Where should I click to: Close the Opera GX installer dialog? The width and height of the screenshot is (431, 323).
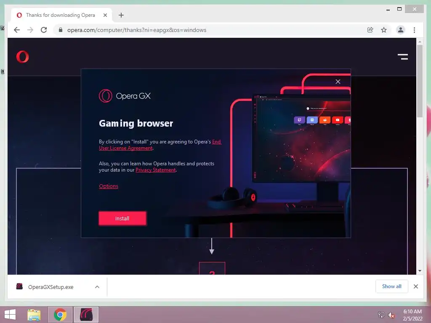[338, 82]
